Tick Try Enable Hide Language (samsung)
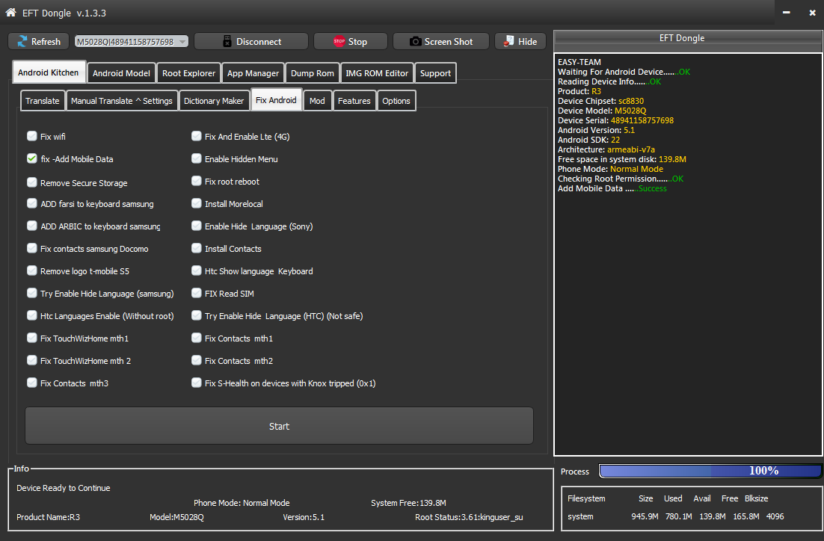The height and width of the screenshot is (541, 824). [x=32, y=293]
